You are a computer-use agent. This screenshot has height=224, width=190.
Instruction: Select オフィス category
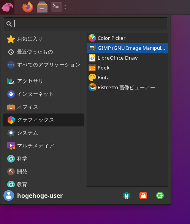point(43,107)
